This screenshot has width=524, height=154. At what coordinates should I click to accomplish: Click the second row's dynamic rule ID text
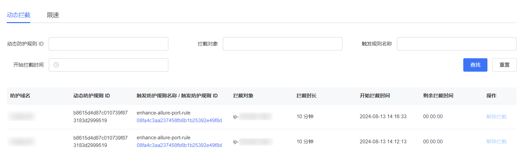100,142
